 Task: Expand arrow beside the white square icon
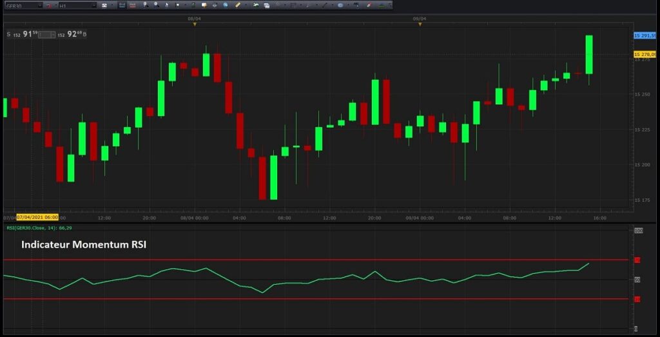185,5
